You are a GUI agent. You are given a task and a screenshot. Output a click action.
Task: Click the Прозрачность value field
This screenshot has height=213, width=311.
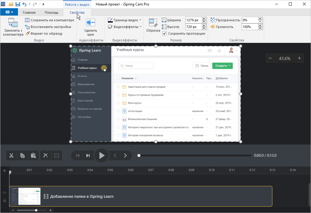pyautogui.click(x=250, y=20)
